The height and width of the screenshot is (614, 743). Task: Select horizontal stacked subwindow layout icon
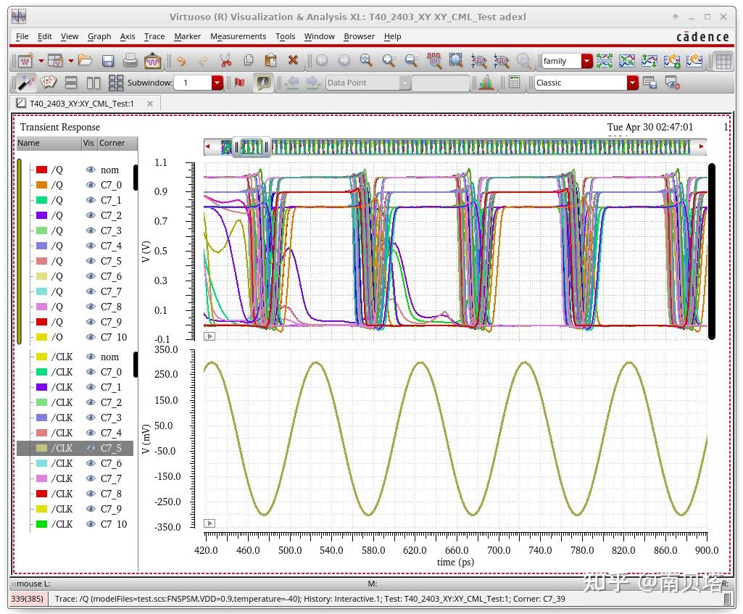point(71,83)
